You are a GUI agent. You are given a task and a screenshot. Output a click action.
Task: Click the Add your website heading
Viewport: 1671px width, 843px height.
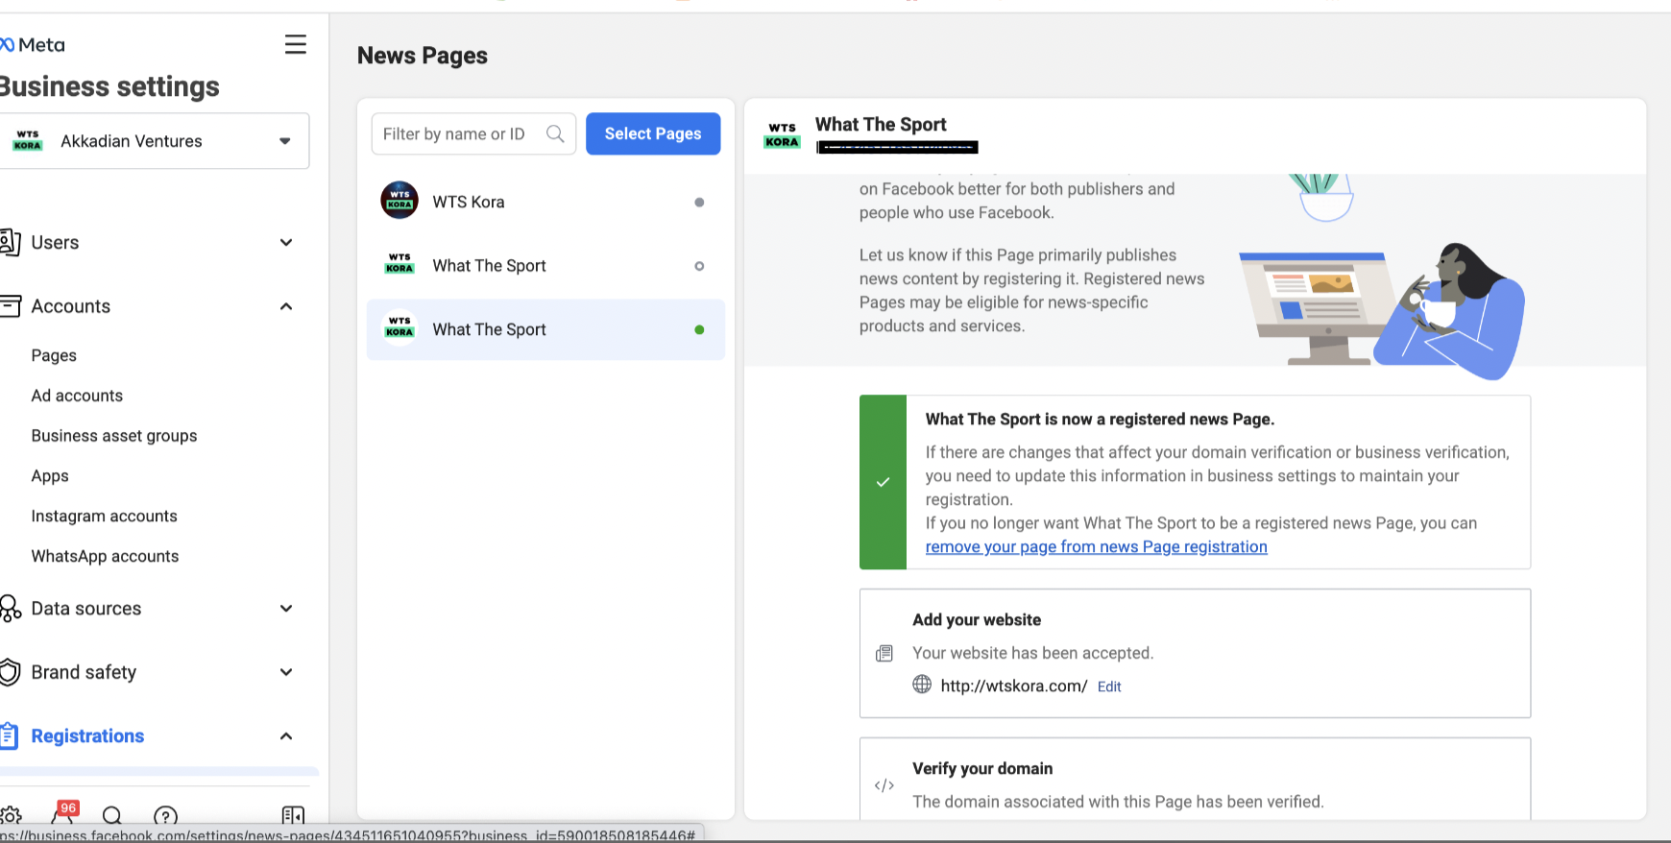pyautogui.click(x=977, y=620)
